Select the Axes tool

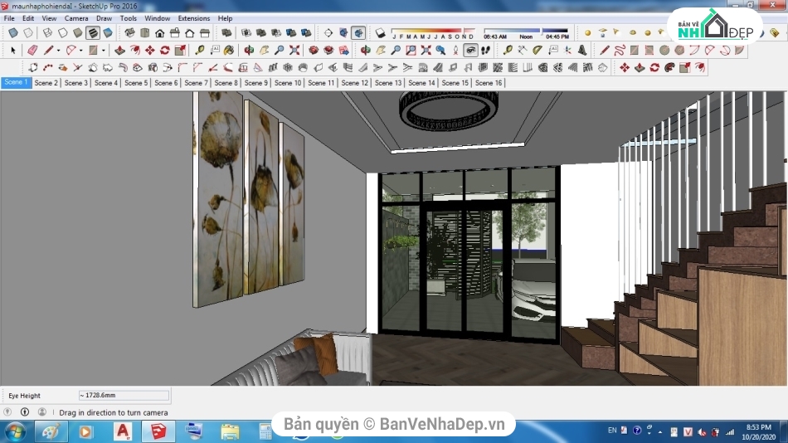click(567, 51)
